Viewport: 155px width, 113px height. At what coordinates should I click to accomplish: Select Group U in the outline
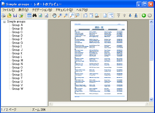pyautogui.click(x=17, y=82)
